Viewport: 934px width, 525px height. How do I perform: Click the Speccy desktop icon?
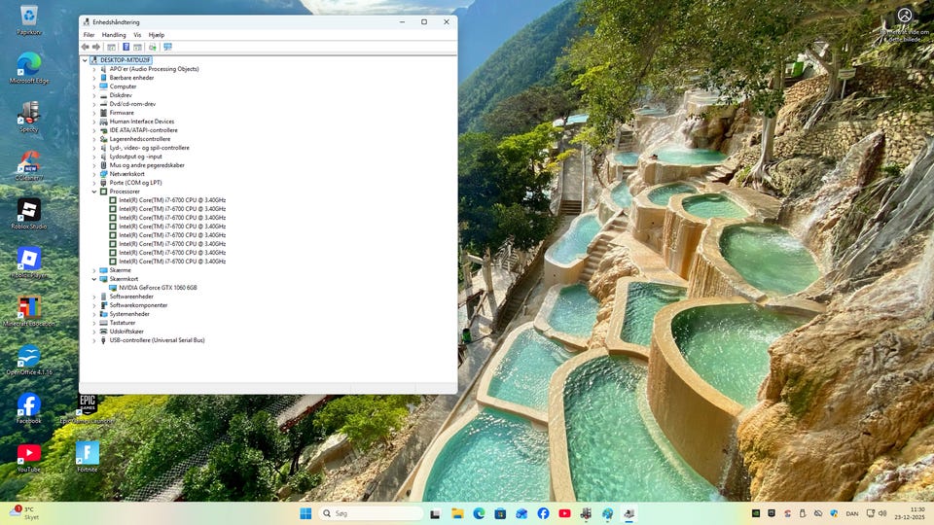pyautogui.click(x=28, y=117)
